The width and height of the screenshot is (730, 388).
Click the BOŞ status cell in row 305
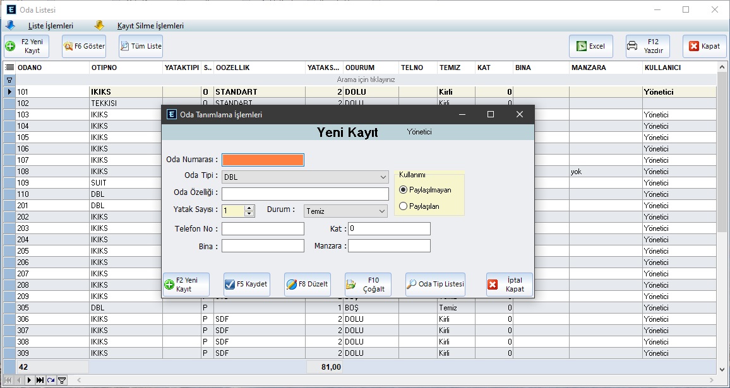click(x=371, y=307)
